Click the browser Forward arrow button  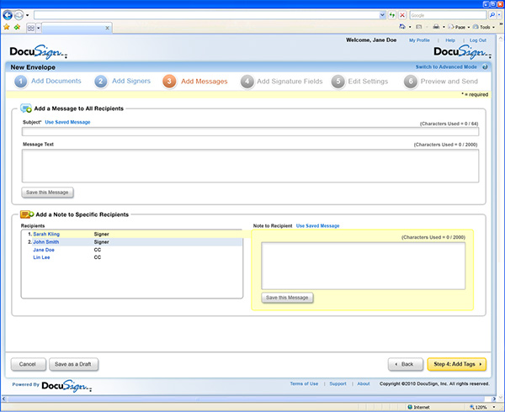pos(19,15)
